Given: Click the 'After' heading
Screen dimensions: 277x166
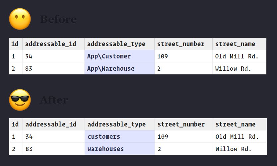Looking at the screenshot, I should pos(54,100).
